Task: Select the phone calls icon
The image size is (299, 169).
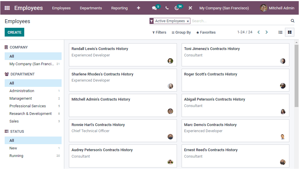Action: (167, 8)
